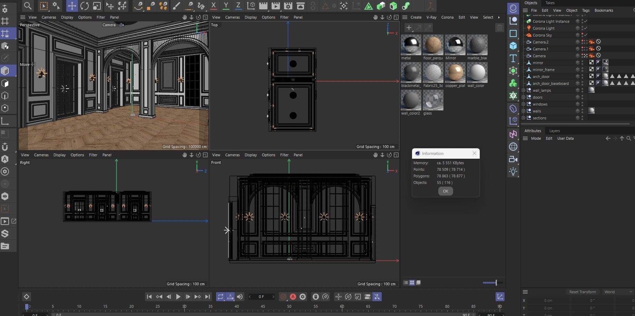Click Play forward on the timeline
This screenshot has width=635, height=316.
(178, 297)
